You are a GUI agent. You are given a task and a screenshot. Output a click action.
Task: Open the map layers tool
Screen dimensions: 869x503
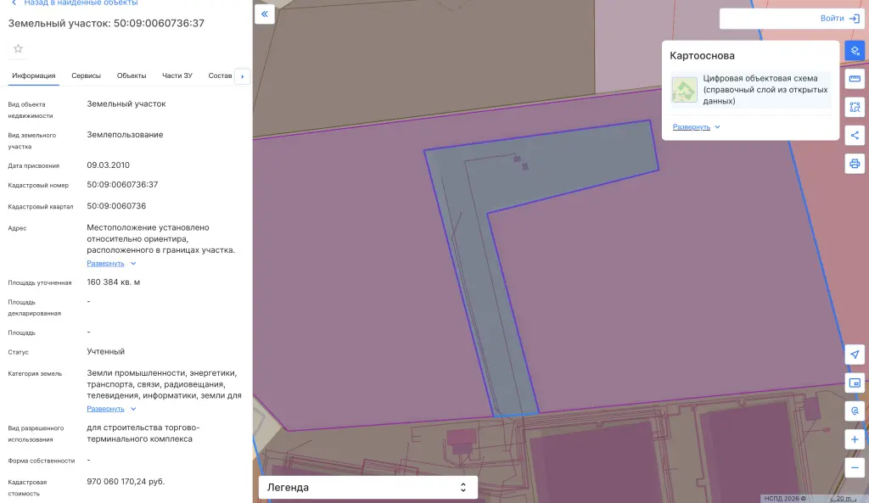coord(855,50)
